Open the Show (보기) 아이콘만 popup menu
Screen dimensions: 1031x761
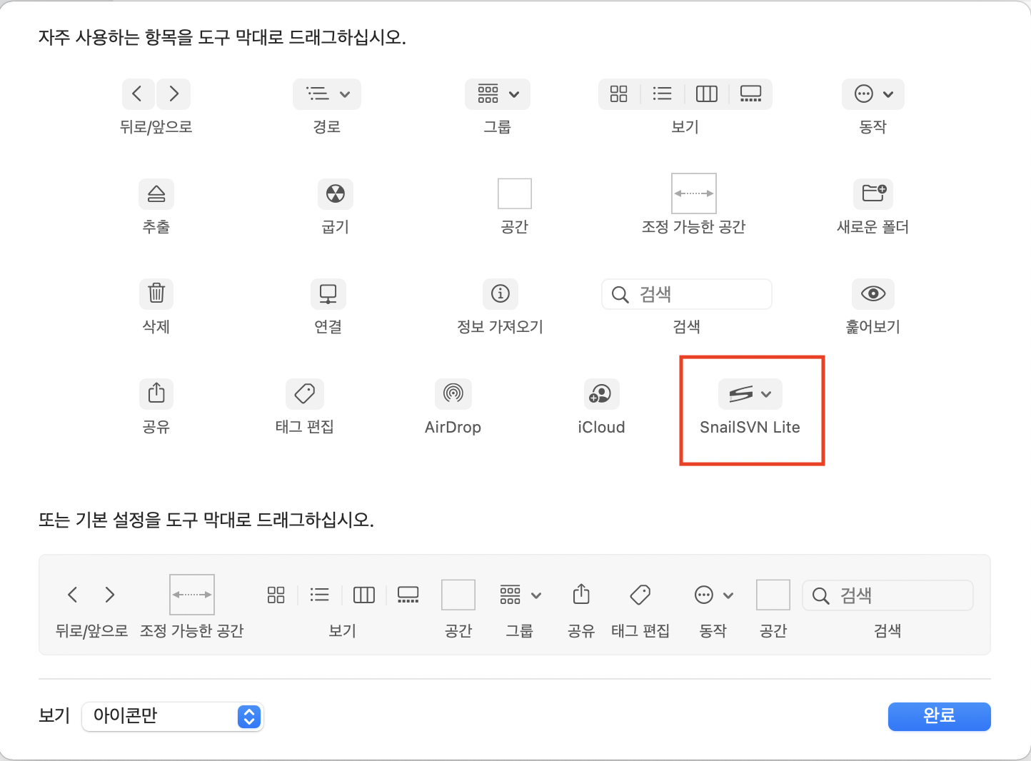[x=173, y=716]
